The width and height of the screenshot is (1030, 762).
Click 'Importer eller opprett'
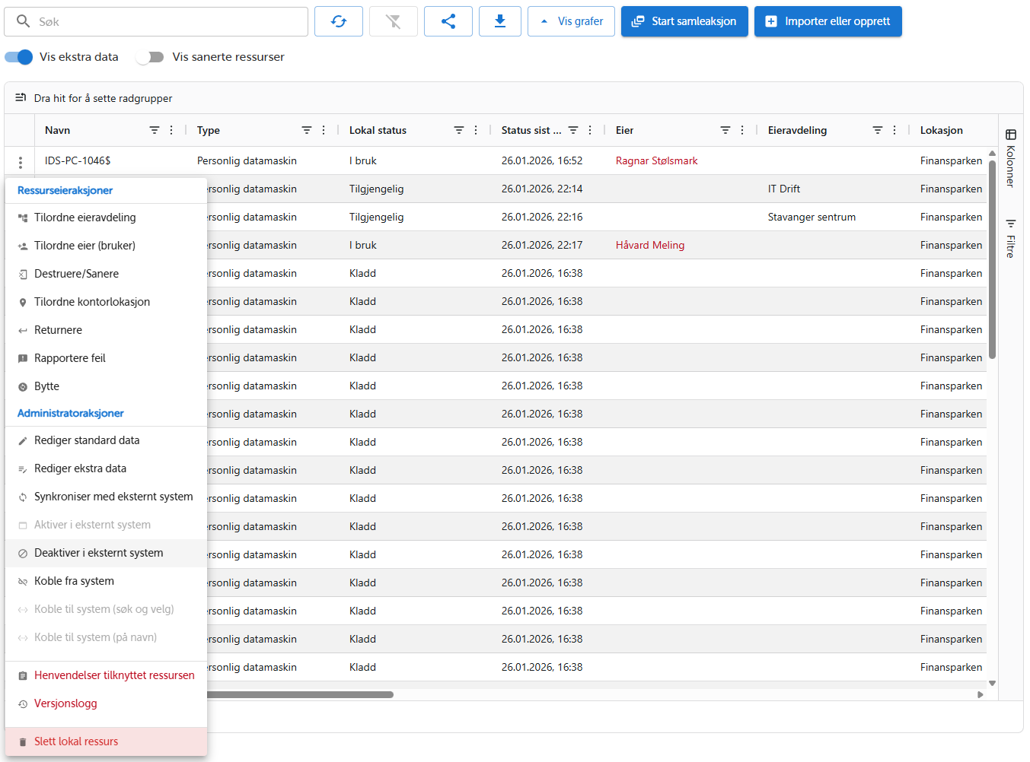(x=828, y=21)
